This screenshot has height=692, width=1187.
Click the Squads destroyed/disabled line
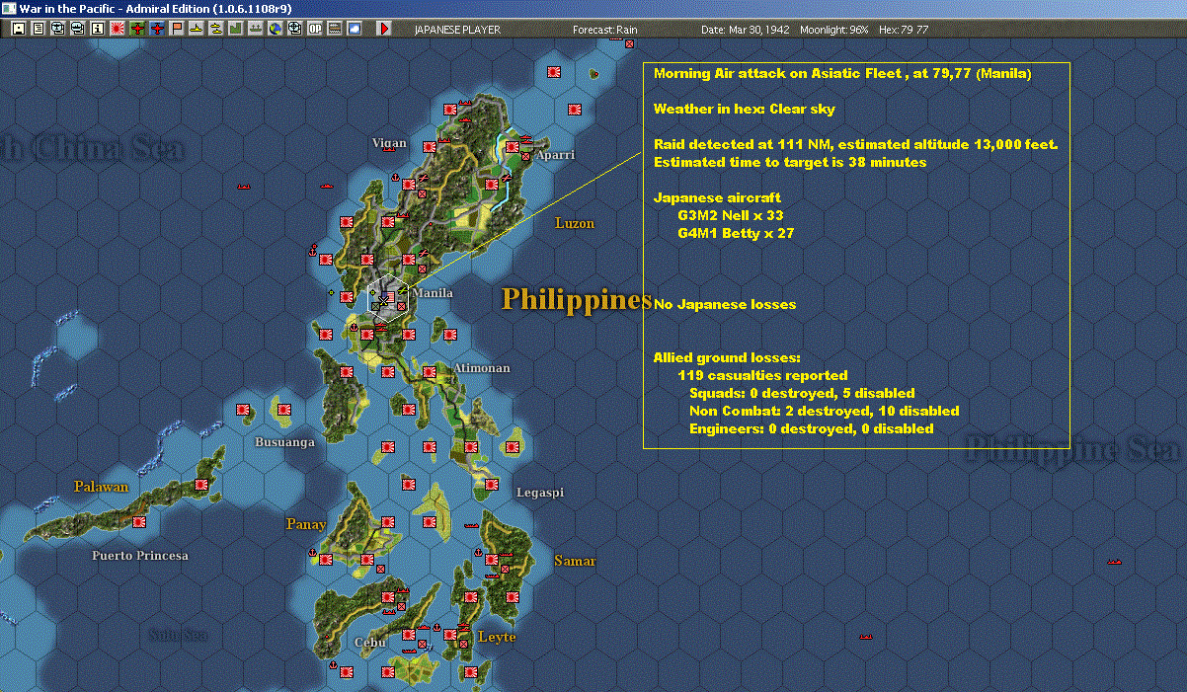(x=802, y=394)
